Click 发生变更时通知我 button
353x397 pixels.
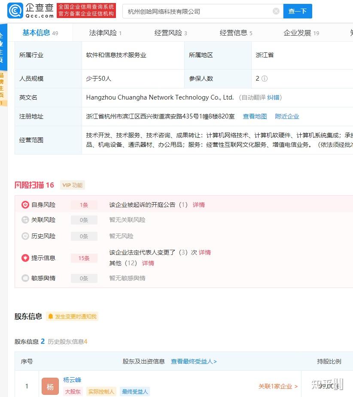[x=72, y=316]
